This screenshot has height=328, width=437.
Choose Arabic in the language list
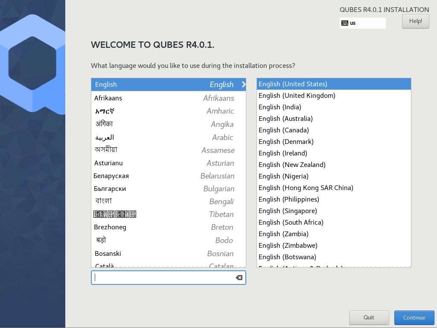coord(168,138)
